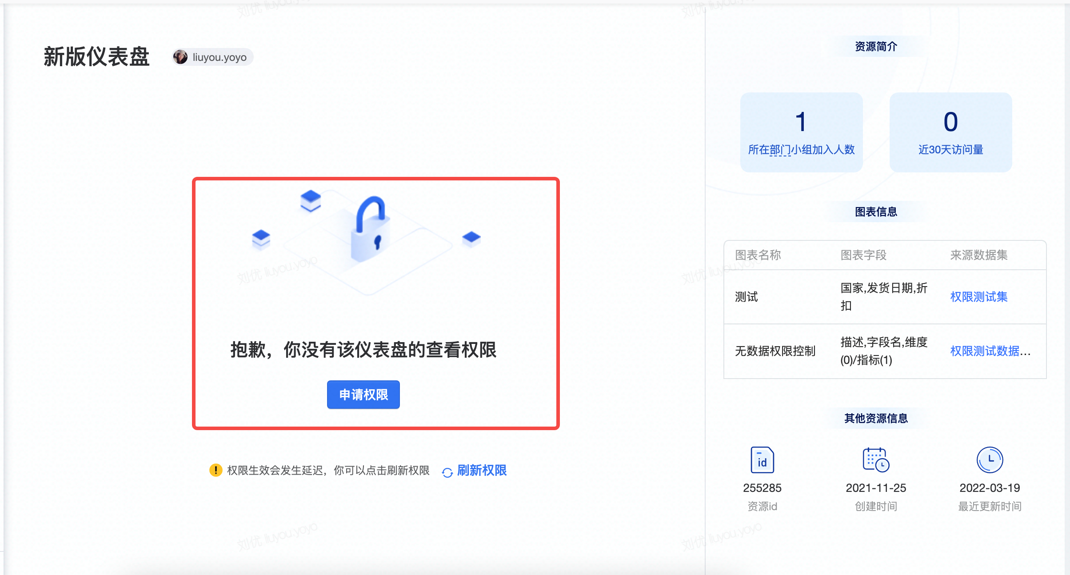Select the 测试 chart row
Screen dimensions: 1070x575
747,297
